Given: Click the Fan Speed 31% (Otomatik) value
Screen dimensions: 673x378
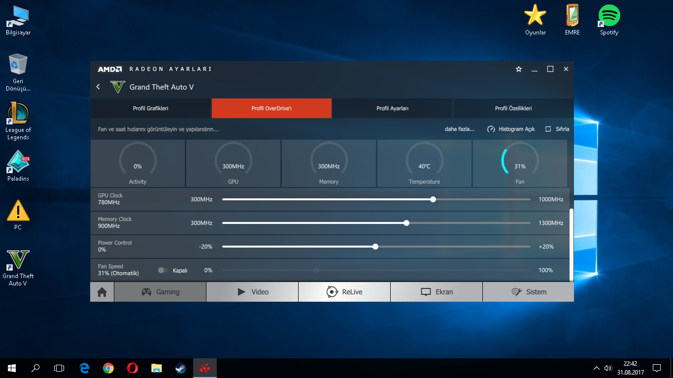Looking at the screenshot, I should (x=118, y=273).
